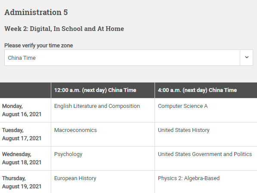Click the 12:00 a.m. China Time column header
Image resolution: width=257 pixels, height=193 pixels.
coord(103,90)
